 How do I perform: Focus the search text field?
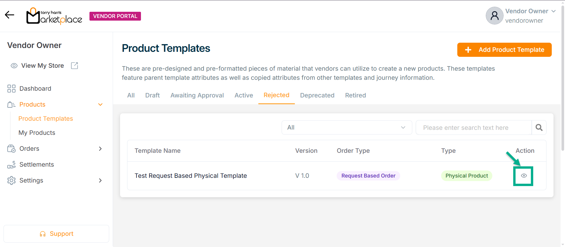click(473, 127)
